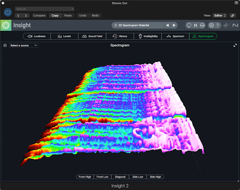The image size is (240, 190).
Task: Click the Undo button
Action: 83,15
